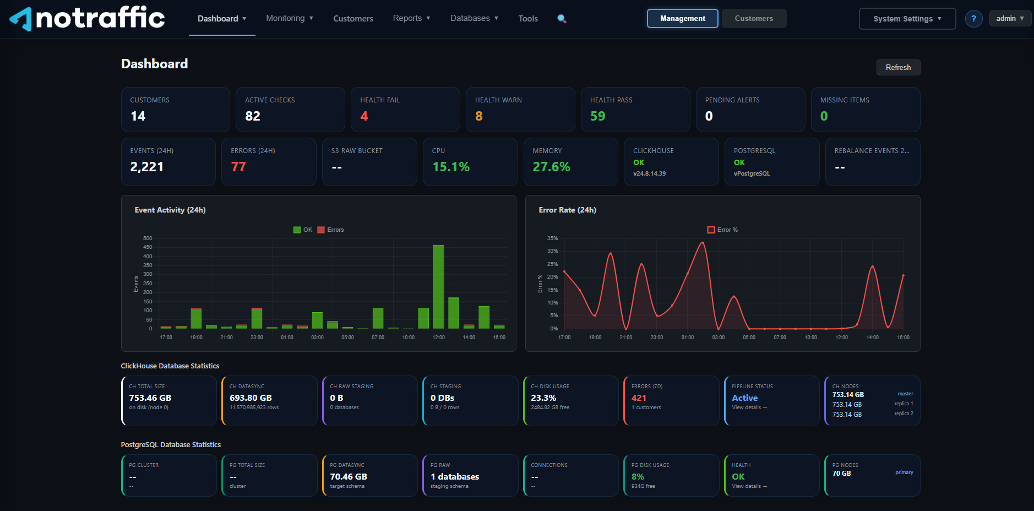Open the admin user menu
This screenshot has height=511, width=1034.
(x=1010, y=18)
